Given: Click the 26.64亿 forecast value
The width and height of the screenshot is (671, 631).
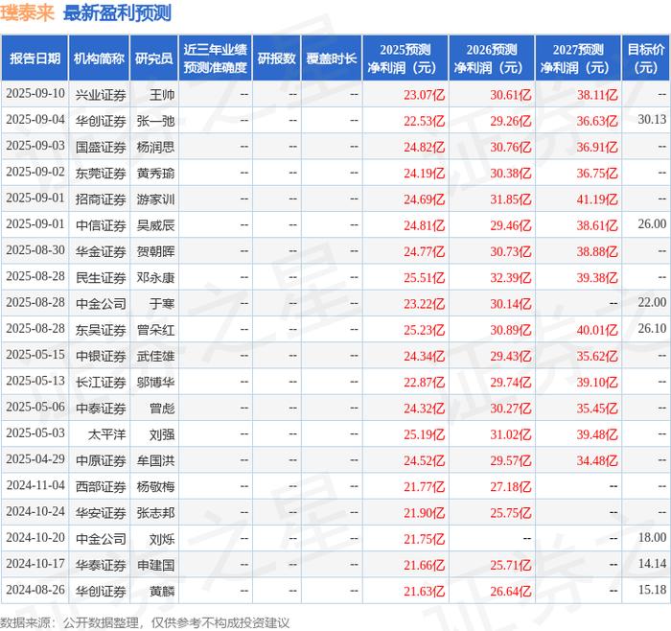Looking at the screenshot, I should 511,591.
